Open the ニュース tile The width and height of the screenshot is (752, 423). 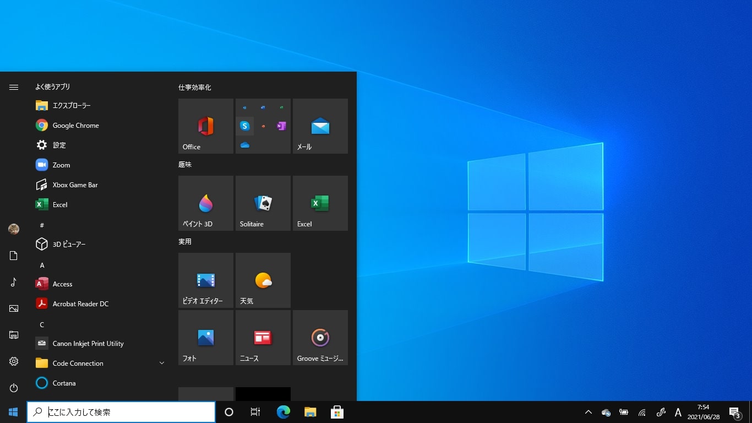[x=263, y=338]
